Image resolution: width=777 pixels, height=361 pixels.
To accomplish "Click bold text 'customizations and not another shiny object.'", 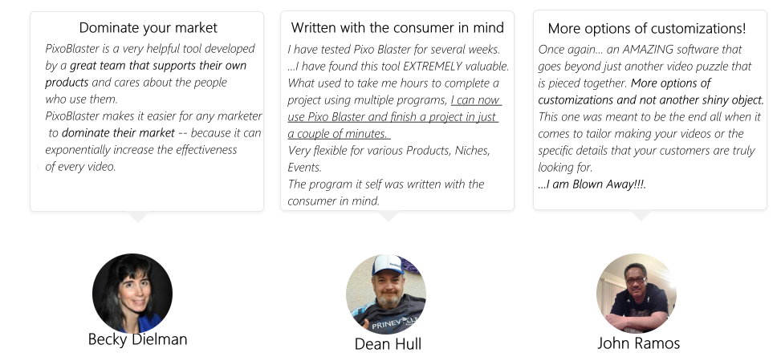I will [x=651, y=100].
